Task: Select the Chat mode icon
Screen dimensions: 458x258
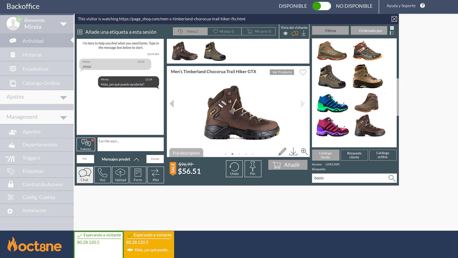Action: [85, 175]
